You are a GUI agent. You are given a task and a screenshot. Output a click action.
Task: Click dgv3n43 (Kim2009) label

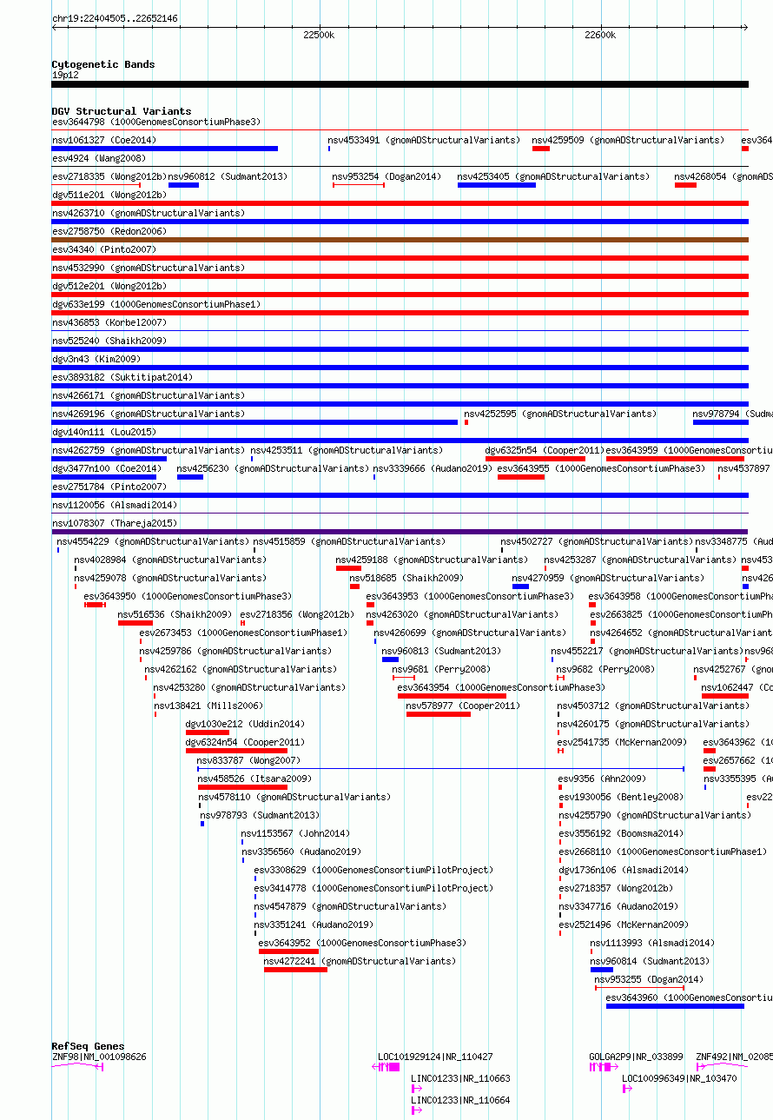[x=96, y=359]
